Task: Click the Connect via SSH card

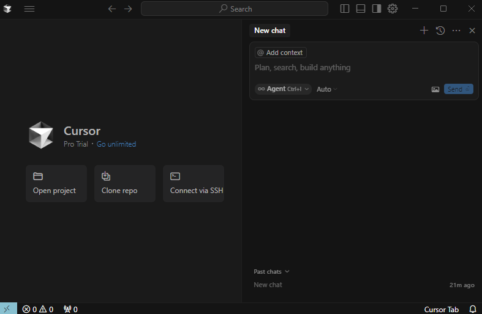Action: click(x=194, y=183)
